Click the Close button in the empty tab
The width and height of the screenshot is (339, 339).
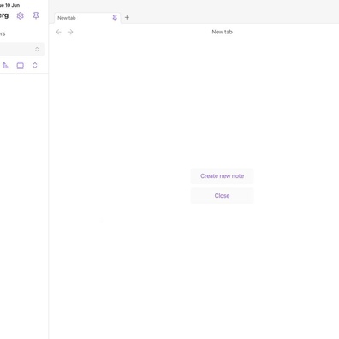(x=222, y=196)
